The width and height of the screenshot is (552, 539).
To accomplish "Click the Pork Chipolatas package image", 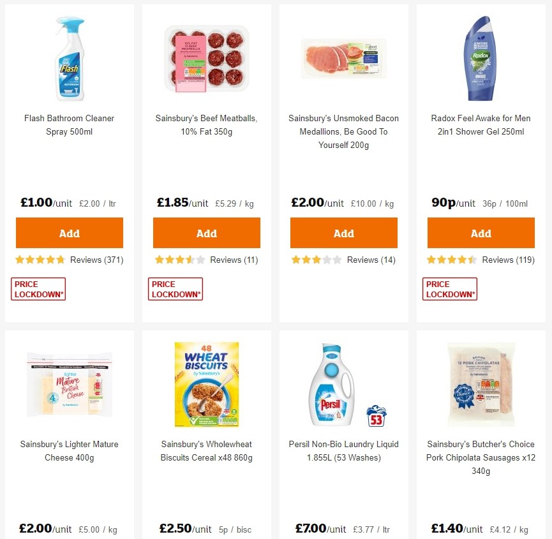I will pos(481,383).
